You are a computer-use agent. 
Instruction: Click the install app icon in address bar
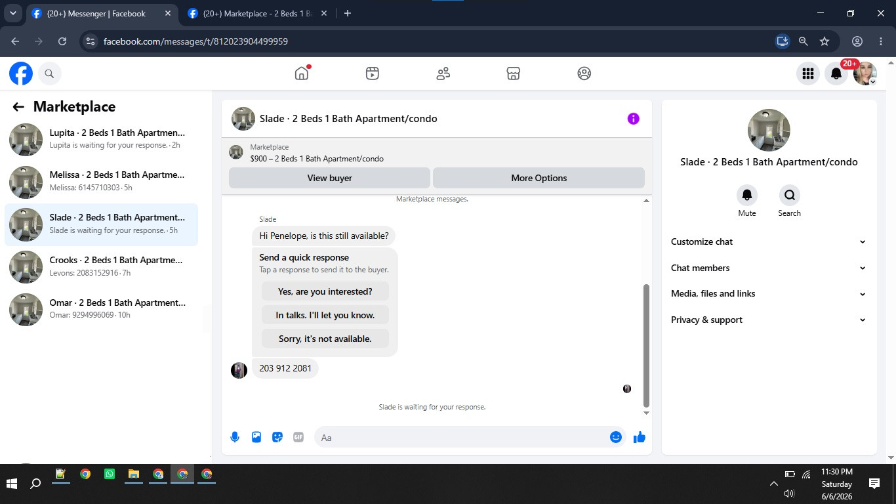pyautogui.click(x=782, y=41)
